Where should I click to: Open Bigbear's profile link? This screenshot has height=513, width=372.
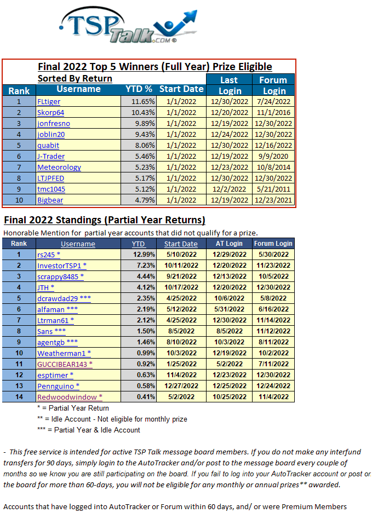tap(50, 200)
